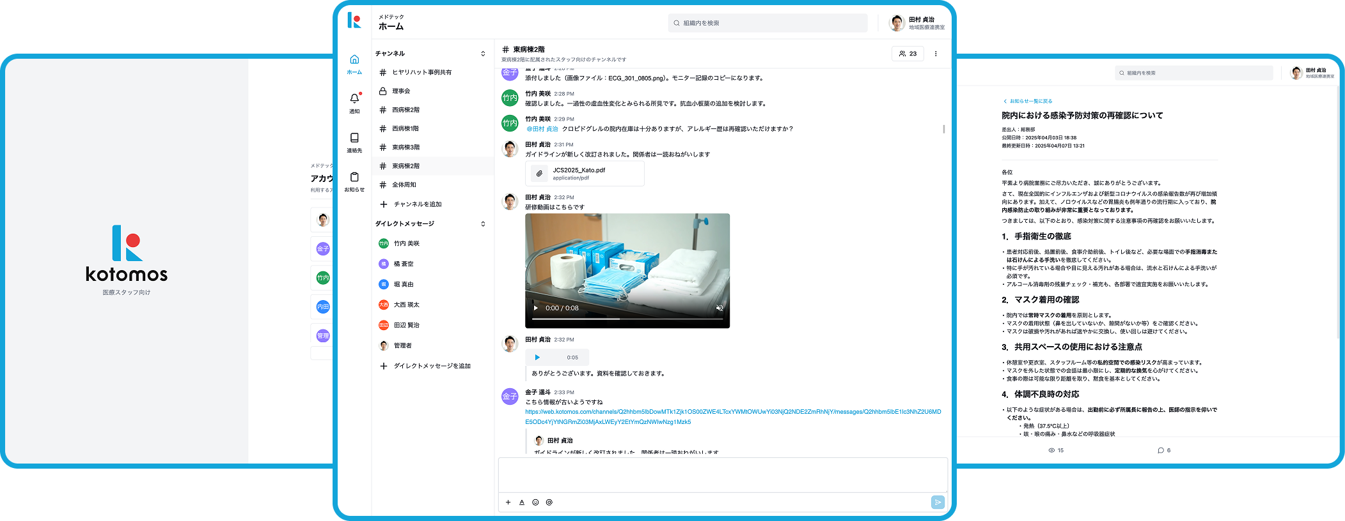
Task: Open the 東病棟3階 channel
Action: [x=433, y=147]
